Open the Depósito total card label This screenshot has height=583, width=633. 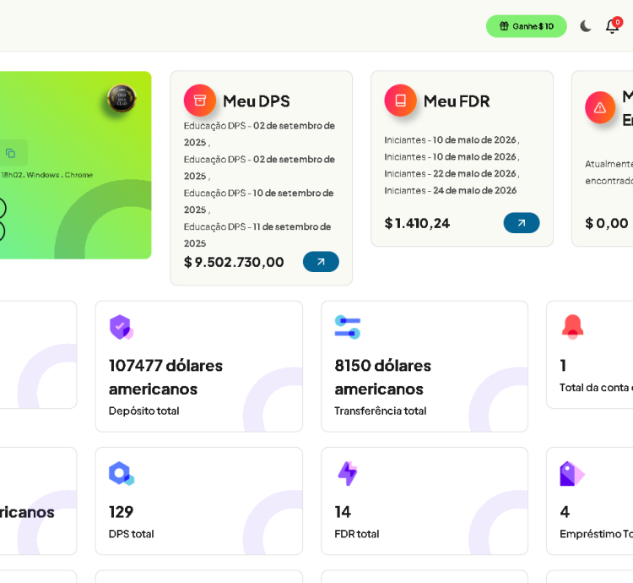144,411
